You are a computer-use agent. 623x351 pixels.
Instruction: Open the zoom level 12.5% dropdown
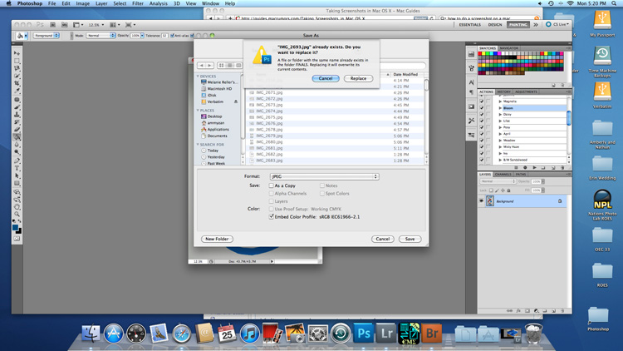[96, 25]
